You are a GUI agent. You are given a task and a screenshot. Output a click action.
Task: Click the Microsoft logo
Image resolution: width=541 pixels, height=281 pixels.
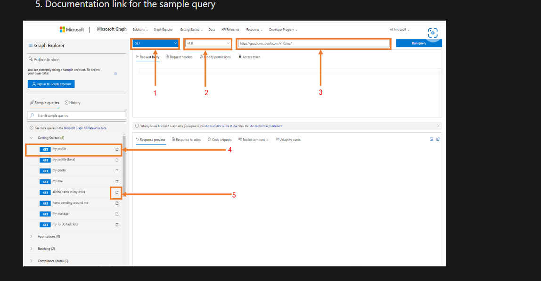tap(72, 30)
